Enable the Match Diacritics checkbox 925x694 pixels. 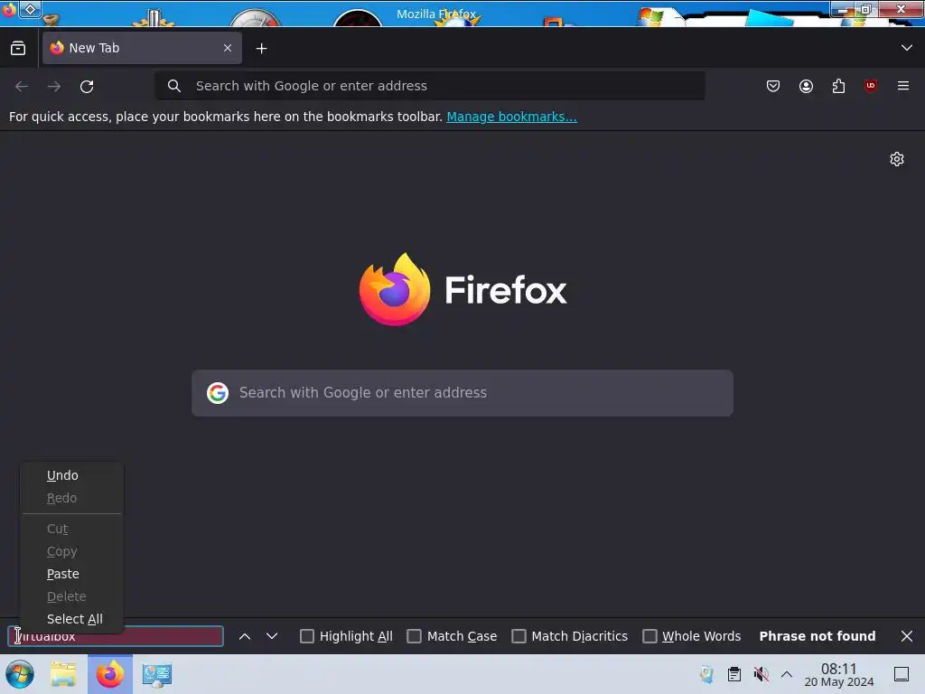tap(519, 636)
